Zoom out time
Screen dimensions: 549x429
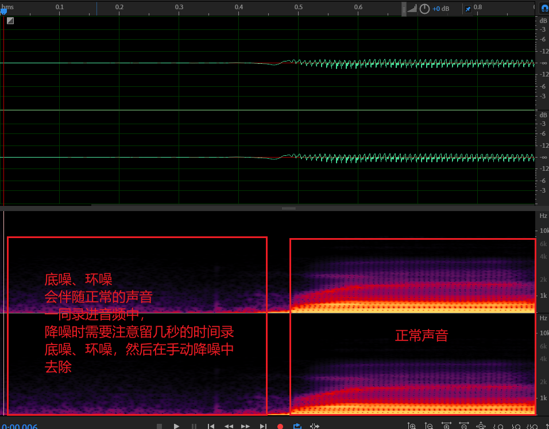pos(463,426)
